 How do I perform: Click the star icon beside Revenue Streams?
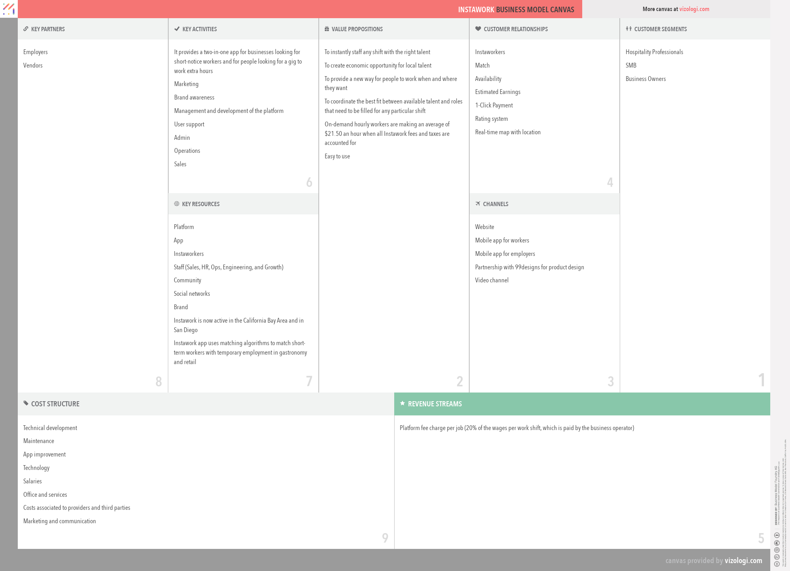(x=403, y=403)
